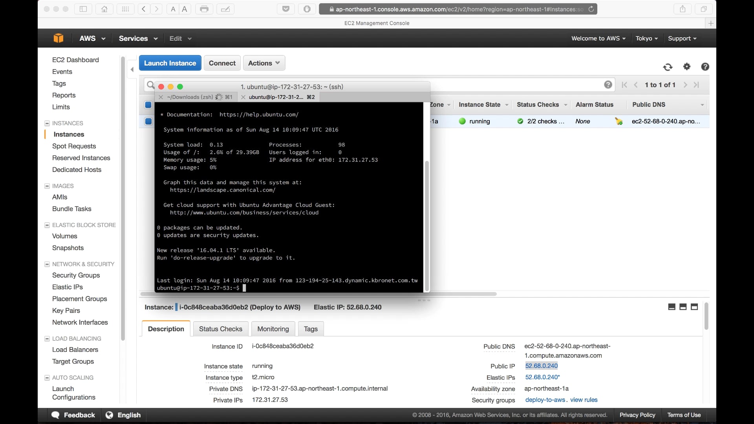Select the ~/Downloads (zsh) terminal tab

(x=190, y=97)
